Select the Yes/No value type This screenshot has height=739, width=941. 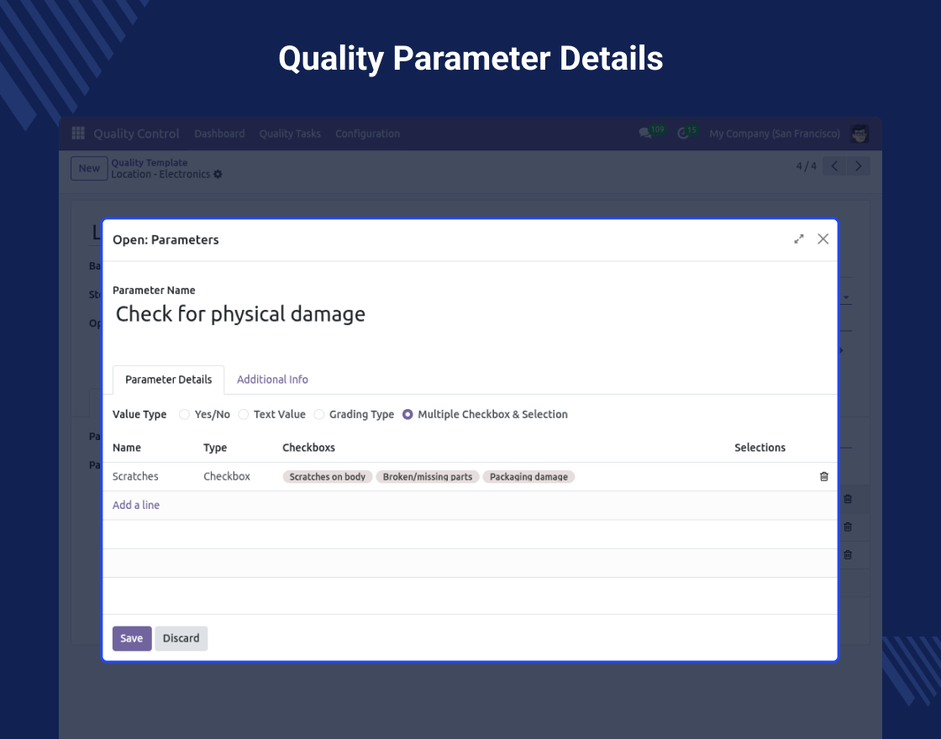185,414
